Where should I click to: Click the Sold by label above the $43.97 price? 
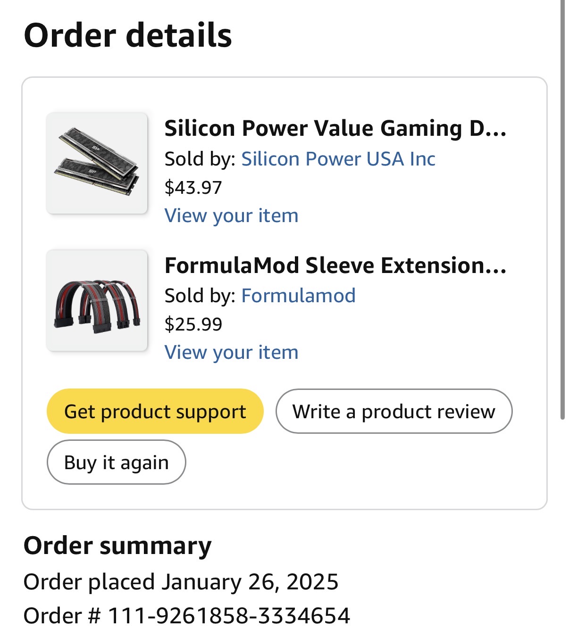[200, 159]
